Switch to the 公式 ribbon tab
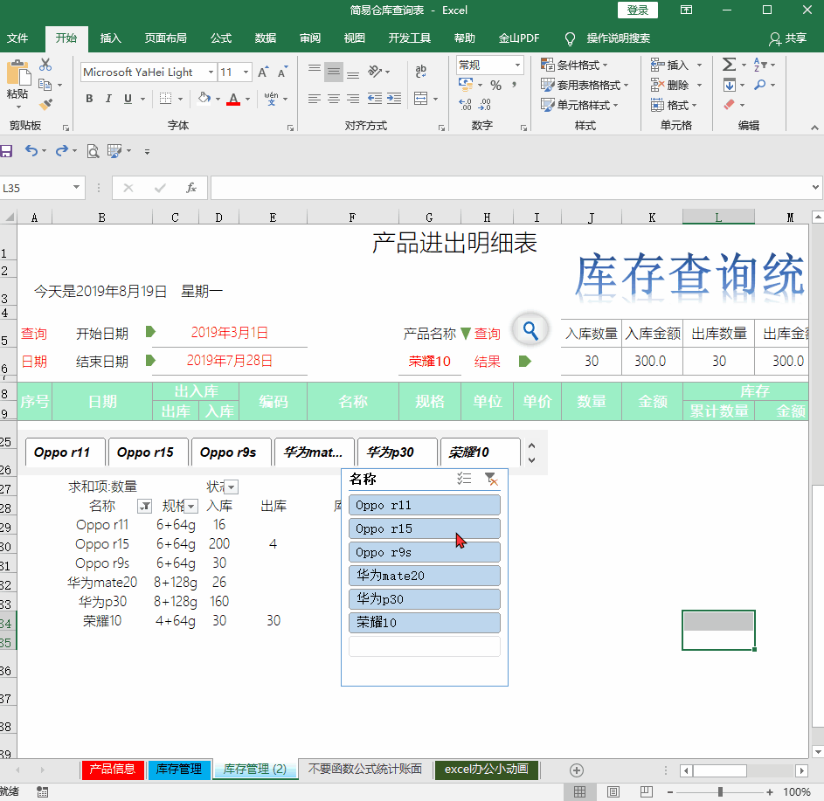Image resolution: width=824 pixels, height=801 pixels. tap(221, 38)
